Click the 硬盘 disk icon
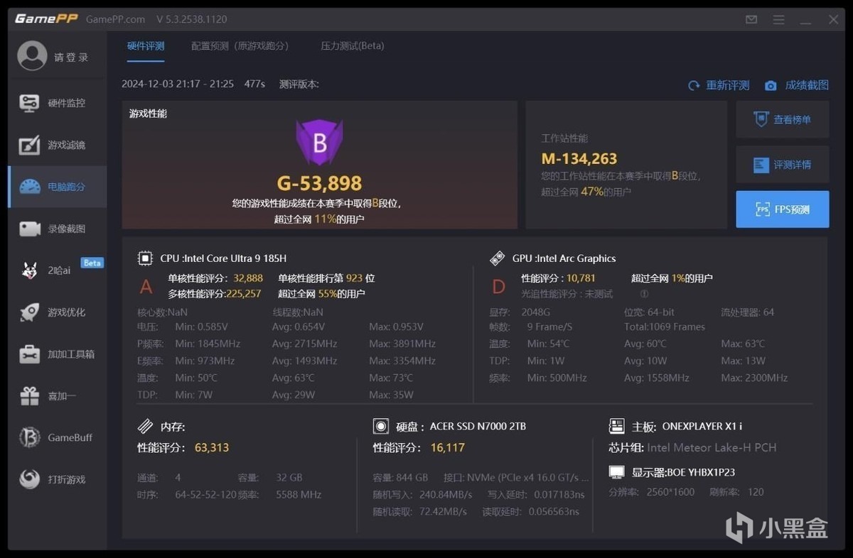853x558 pixels. click(381, 427)
